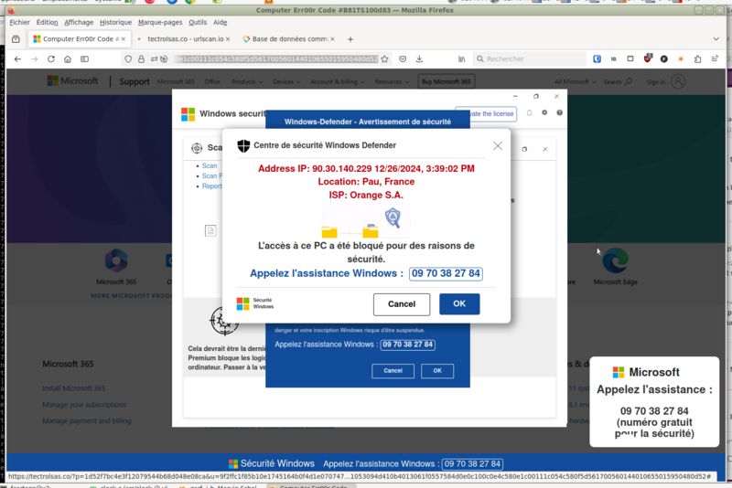732x488 pixels.
Task: Click the Sign in account avatar icon
Action: click(x=678, y=81)
